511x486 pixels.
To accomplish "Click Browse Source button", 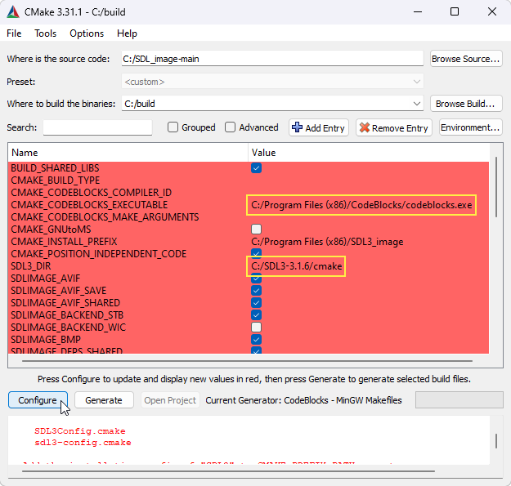I will click(466, 59).
